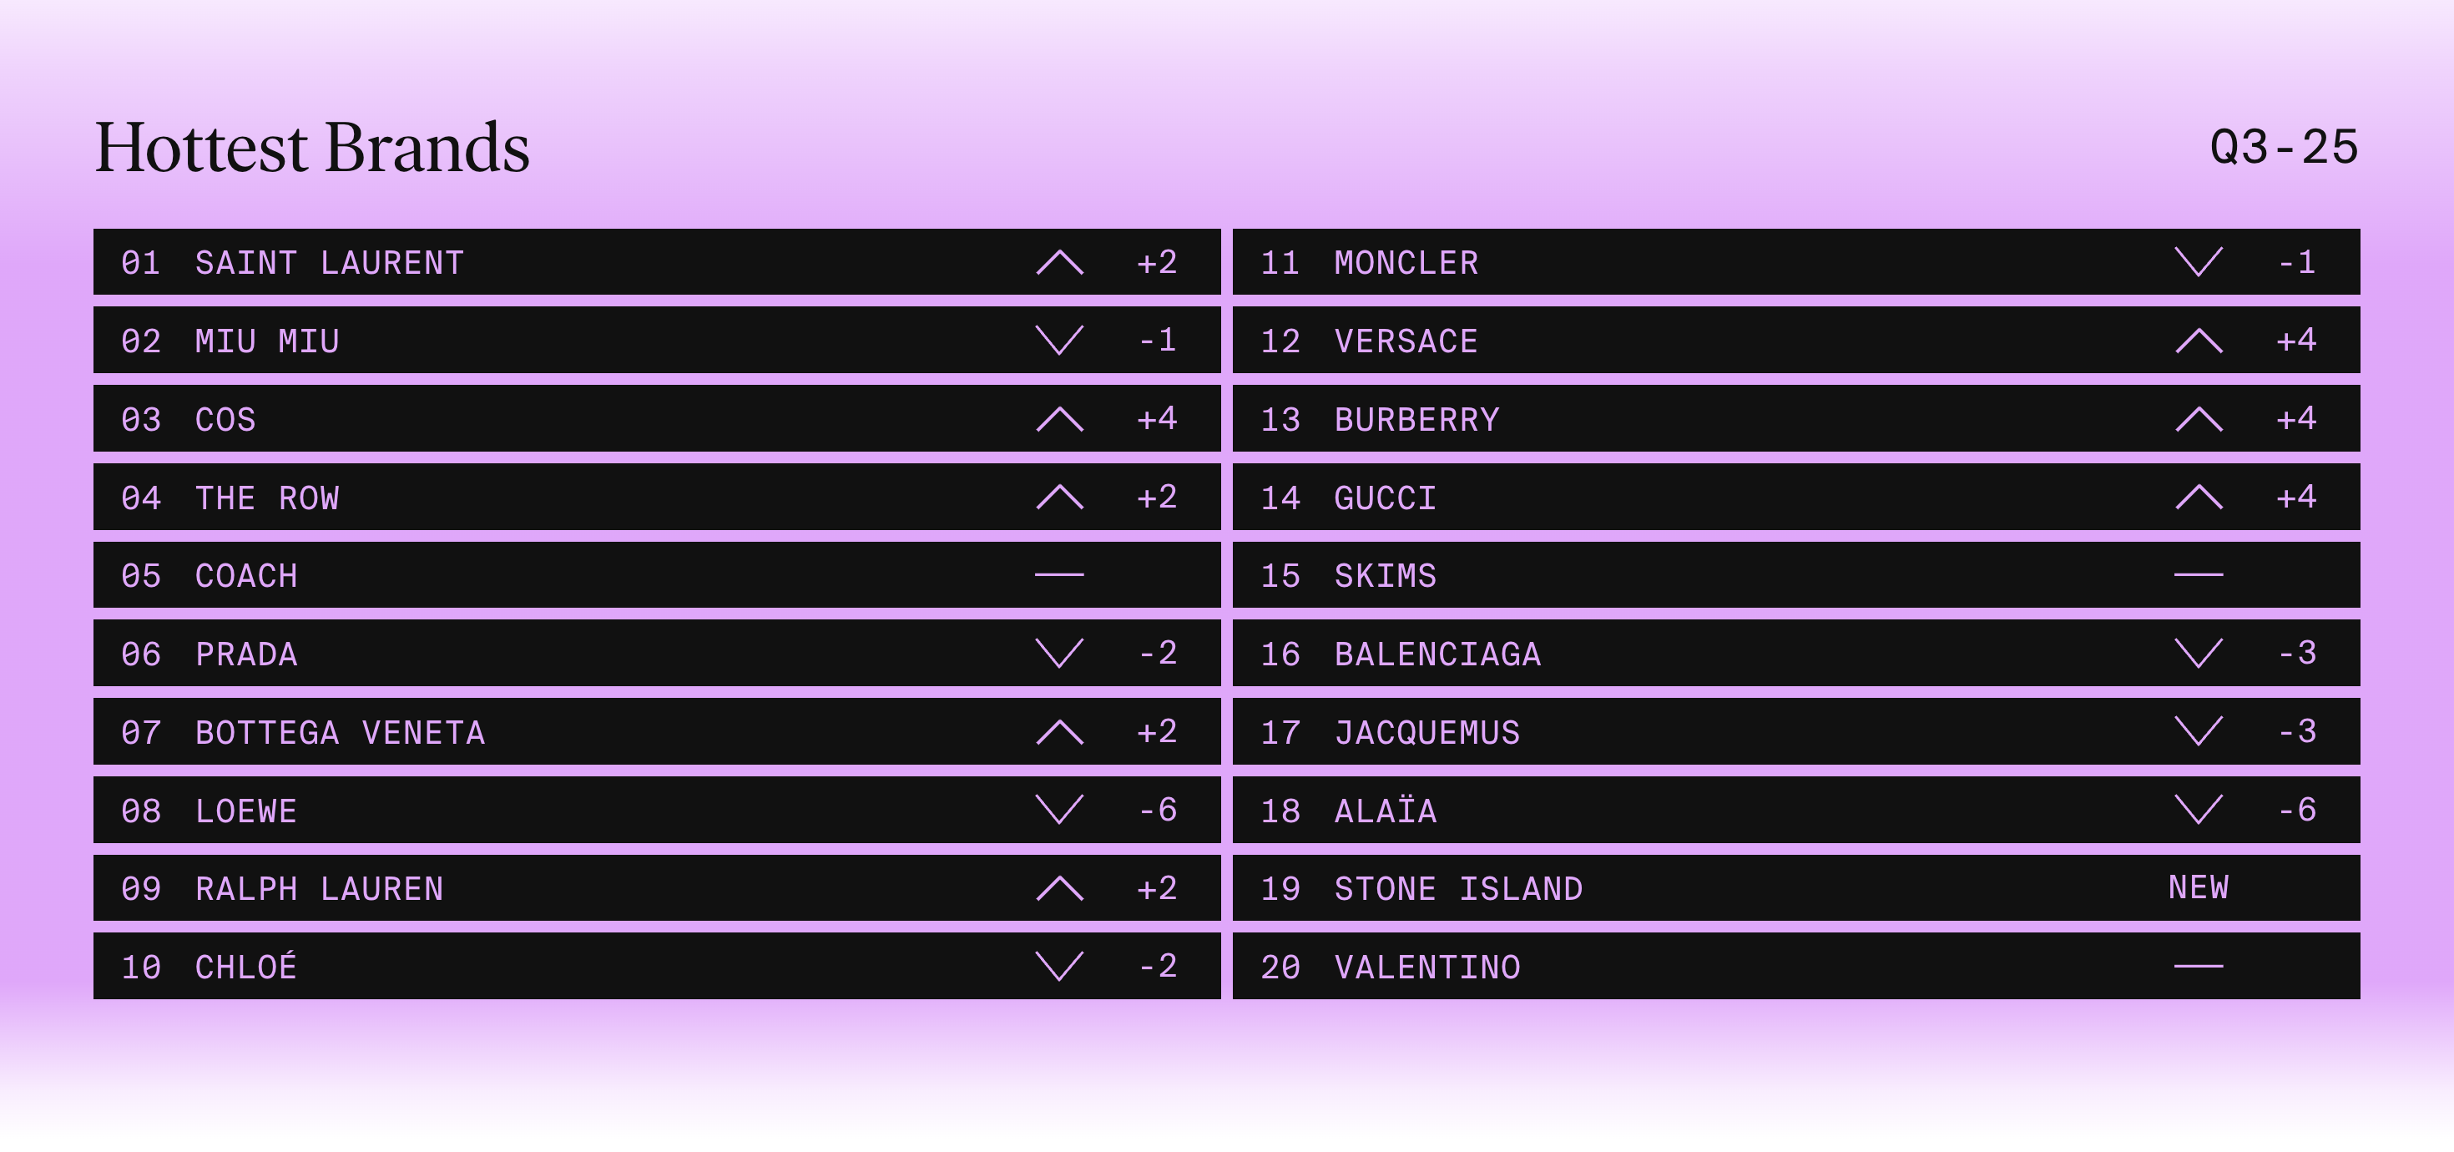This screenshot has width=2454, height=1152.
Task: Click rank number 10 beside Chloé
Action: [141, 968]
